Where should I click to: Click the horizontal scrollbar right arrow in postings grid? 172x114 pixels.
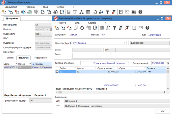[x=165, y=92]
